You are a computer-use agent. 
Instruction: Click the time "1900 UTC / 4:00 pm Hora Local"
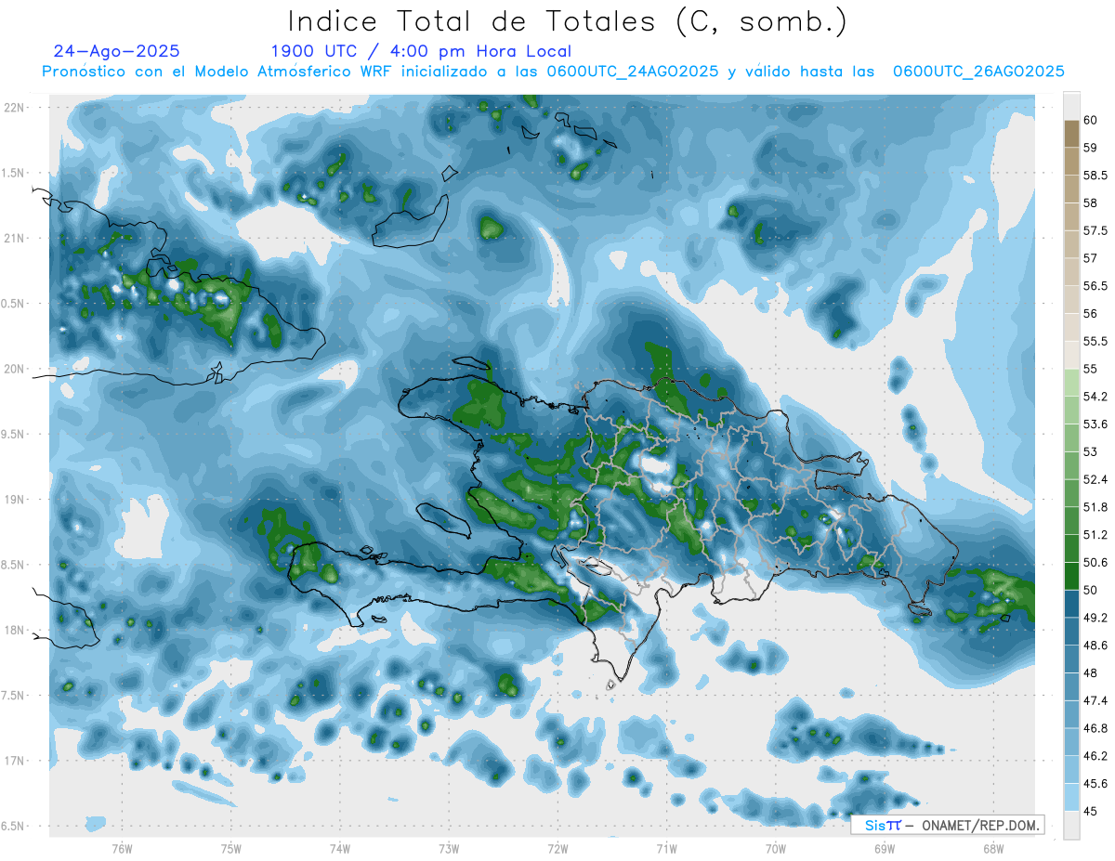coord(421,51)
